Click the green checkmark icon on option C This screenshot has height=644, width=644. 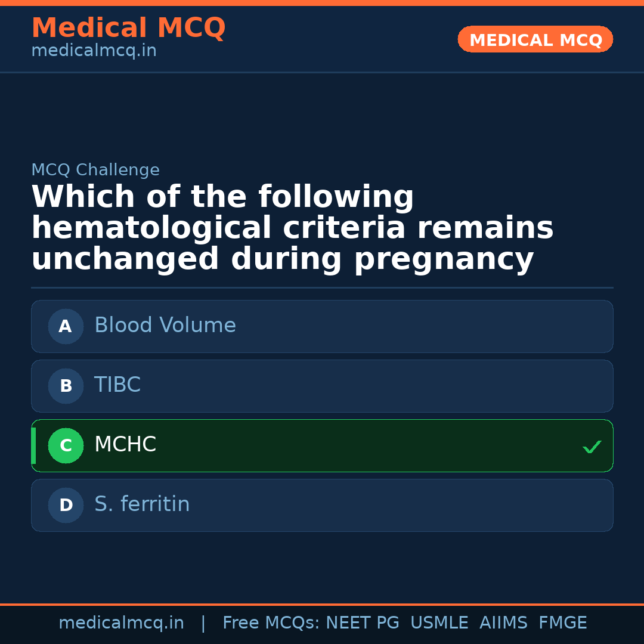click(x=592, y=446)
